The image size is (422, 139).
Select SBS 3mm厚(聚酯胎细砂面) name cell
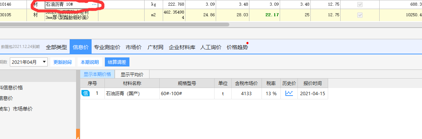pyautogui.click(x=71, y=15)
